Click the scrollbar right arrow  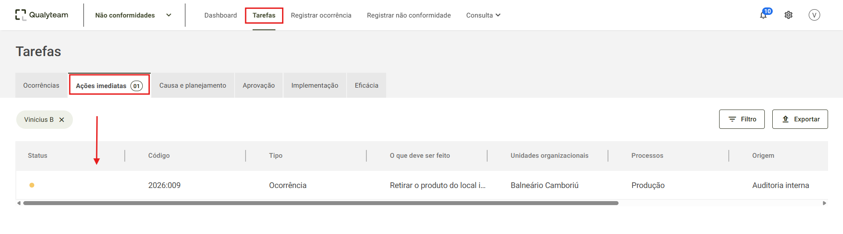(825, 203)
